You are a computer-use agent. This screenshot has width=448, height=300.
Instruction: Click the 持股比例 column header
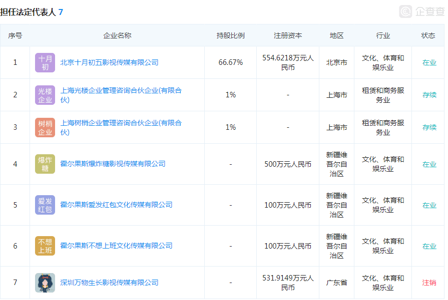231,35
